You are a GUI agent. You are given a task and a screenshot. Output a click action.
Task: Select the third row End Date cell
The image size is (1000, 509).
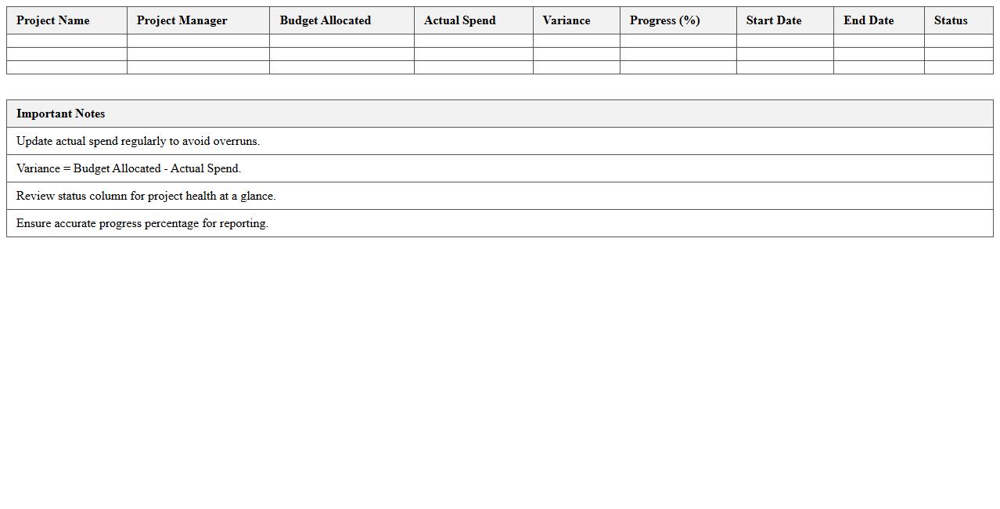point(879,68)
